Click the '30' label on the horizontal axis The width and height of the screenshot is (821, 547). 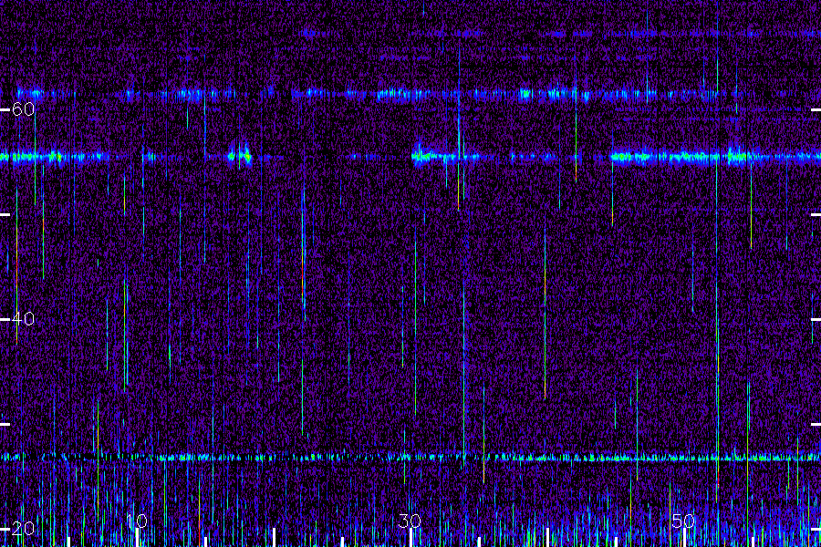coord(410,521)
